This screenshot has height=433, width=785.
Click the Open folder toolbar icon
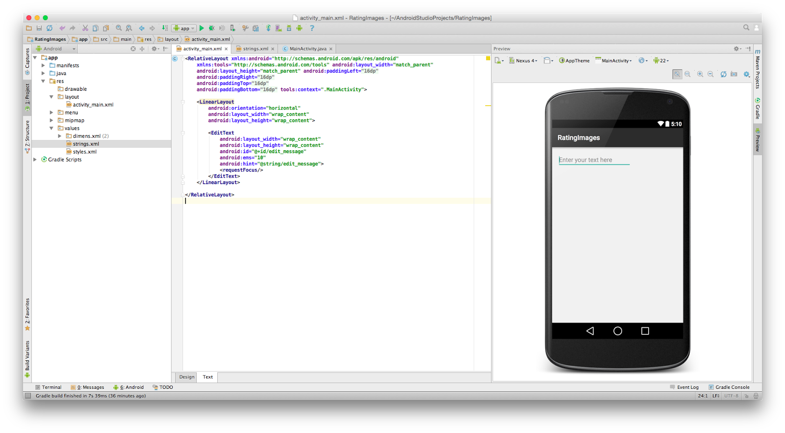[29, 28]
